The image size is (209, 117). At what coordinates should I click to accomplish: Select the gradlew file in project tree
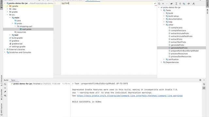[15, 41]
